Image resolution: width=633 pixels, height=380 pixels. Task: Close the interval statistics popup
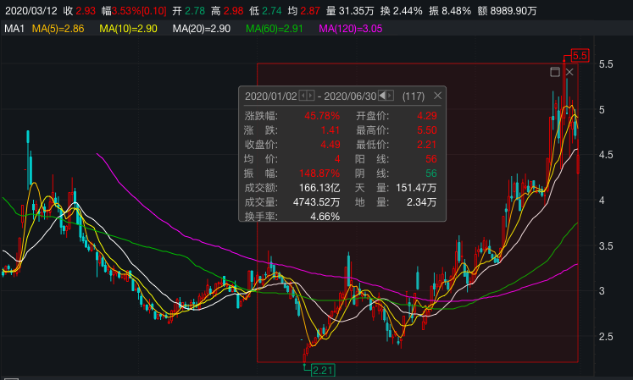pyautogui.click(x=438, y=96)
